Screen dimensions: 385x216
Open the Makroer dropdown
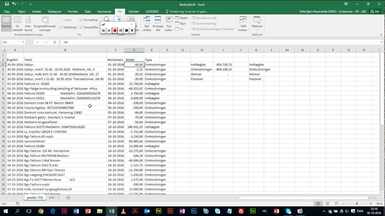(257, 24)
